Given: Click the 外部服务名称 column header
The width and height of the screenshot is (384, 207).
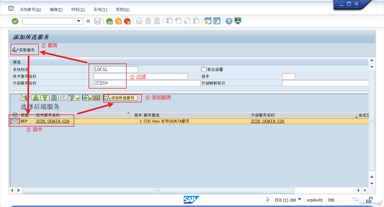Looking at the screenshot, I should pos(304,115).
